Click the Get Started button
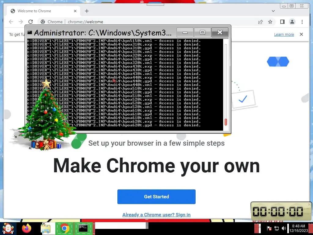This screenshot has width=313, height=235. click(156, 197)
